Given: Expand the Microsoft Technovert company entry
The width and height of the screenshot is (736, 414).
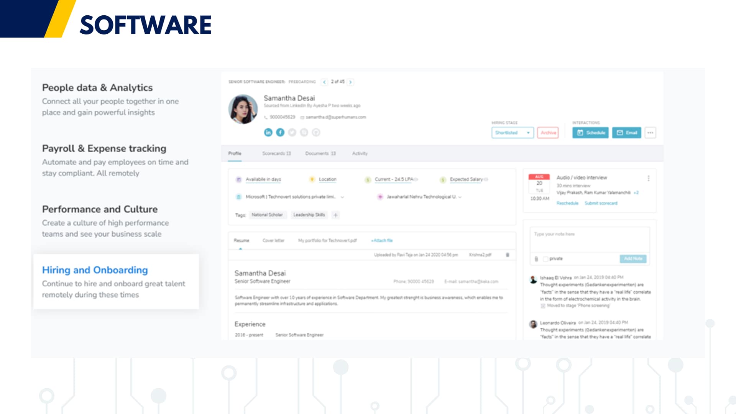Looking at the screenshot, I should tap(342, 197).
